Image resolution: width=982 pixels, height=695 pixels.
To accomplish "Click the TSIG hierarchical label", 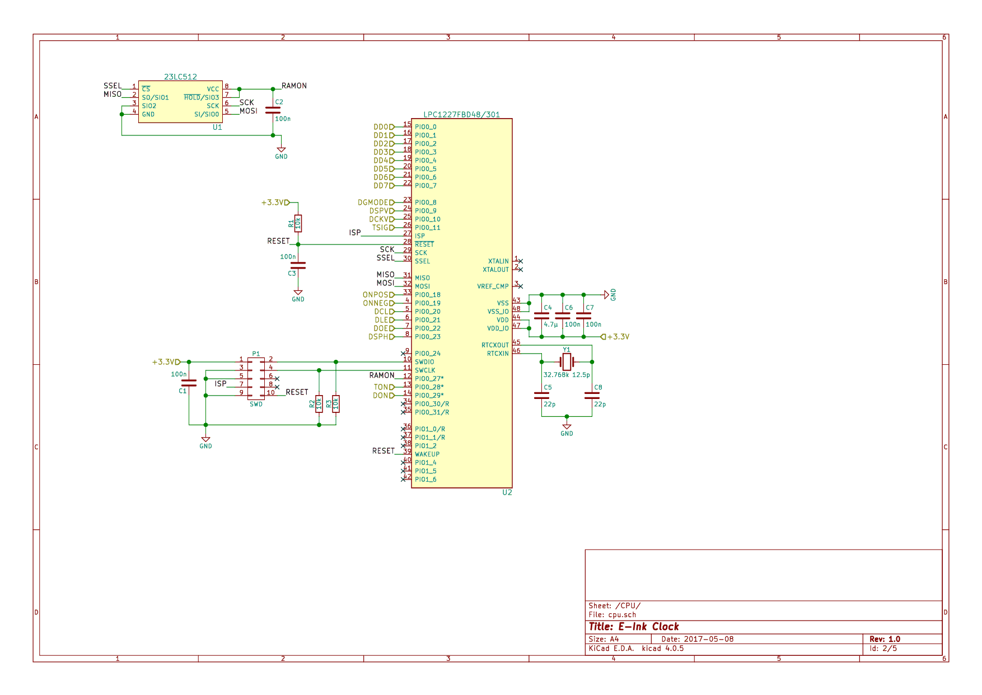I will coord(384,228).
